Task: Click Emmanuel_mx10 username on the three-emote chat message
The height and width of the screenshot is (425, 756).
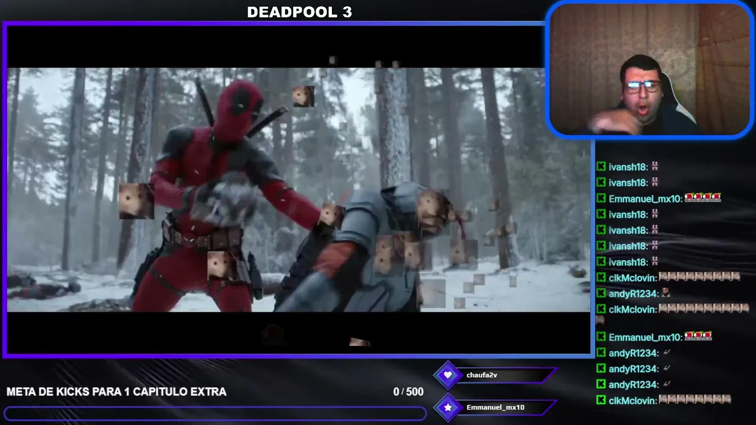Action: [x=646, y=338]
